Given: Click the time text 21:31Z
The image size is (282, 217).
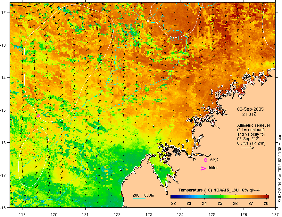Looking at the screenshot, I should (249, 114).
